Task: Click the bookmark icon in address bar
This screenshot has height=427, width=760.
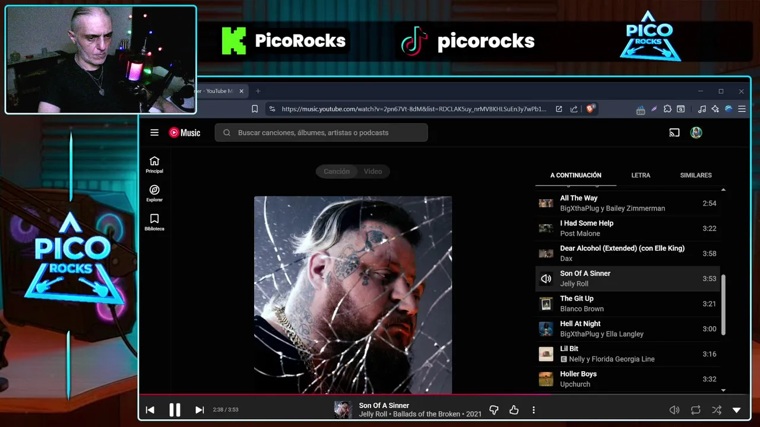Action: tap(255, 109)
